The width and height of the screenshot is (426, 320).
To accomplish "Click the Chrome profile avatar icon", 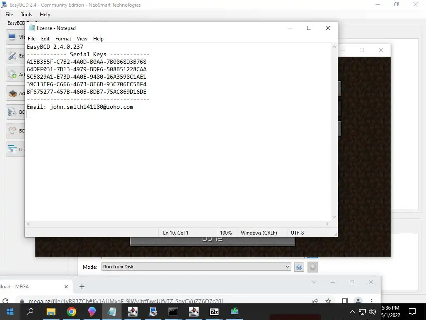I will [358, 301].
